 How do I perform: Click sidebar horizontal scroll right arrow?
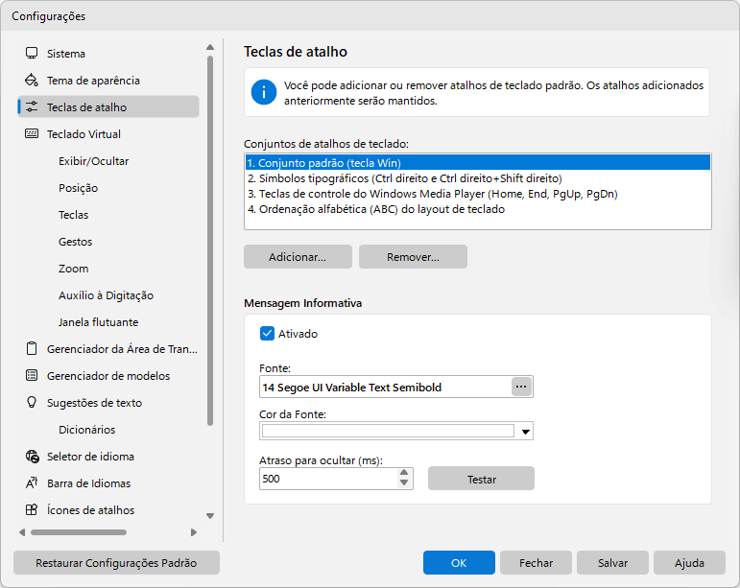(x=194, y=532)
